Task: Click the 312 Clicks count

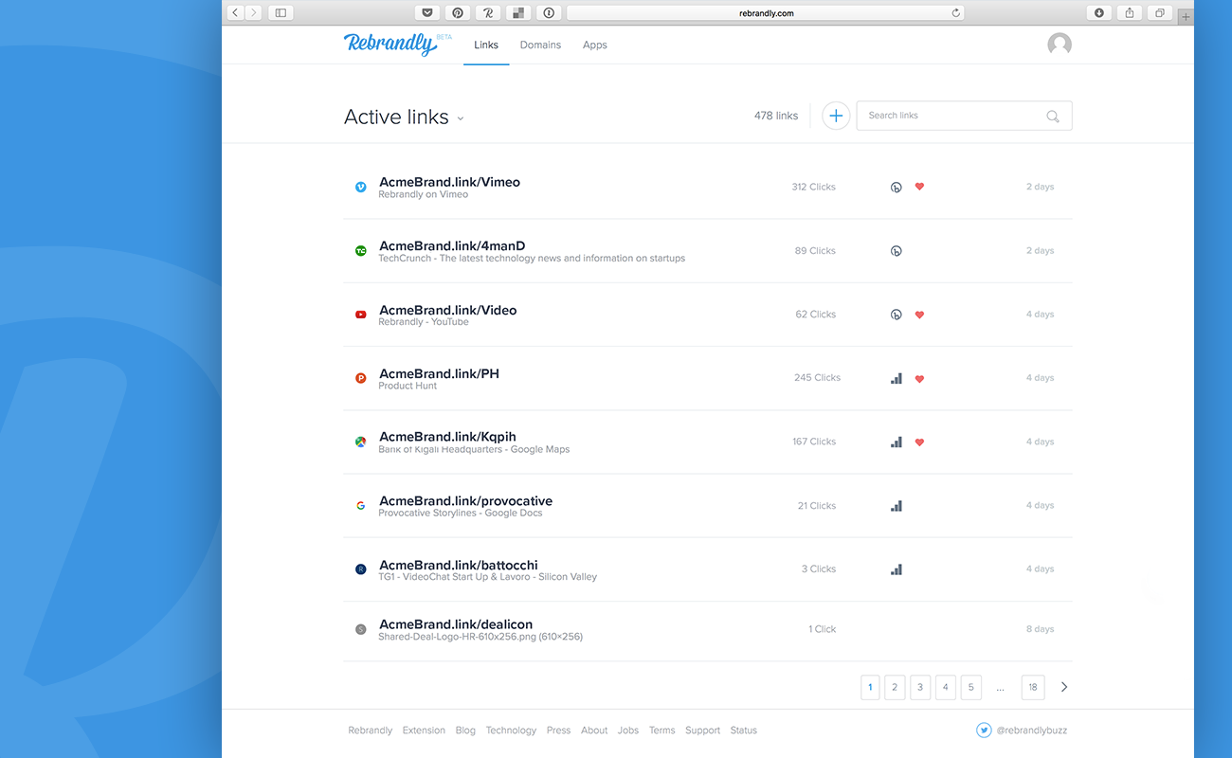Action: tap(813, 187)
